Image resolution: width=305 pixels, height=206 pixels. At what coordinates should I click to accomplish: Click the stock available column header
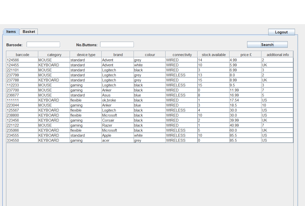tap(213, 55)
